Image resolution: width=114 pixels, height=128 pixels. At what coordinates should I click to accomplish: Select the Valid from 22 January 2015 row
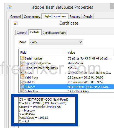pyautogui.click(x=66, y=77)
